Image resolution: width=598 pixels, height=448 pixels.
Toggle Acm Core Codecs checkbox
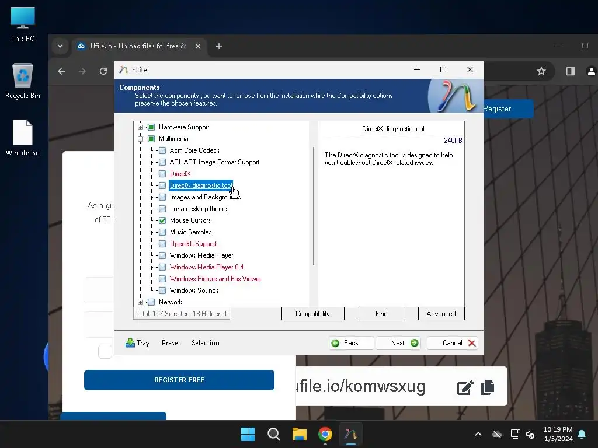click(162, 150)
